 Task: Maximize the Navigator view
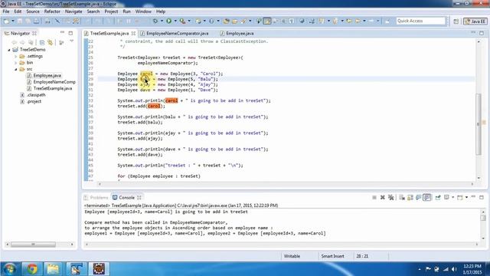[70, 33]
